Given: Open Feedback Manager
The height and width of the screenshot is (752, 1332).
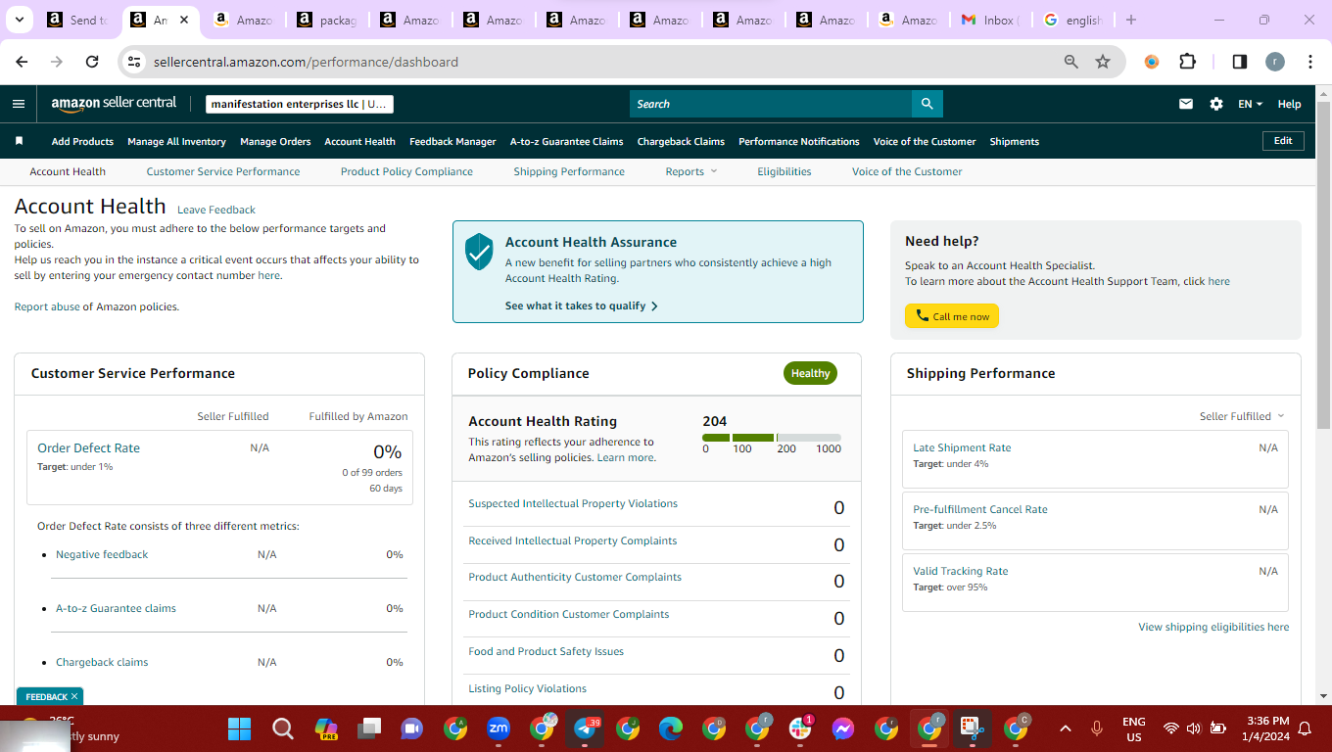Looking at the screenshot, I should (x=452, y=141).
